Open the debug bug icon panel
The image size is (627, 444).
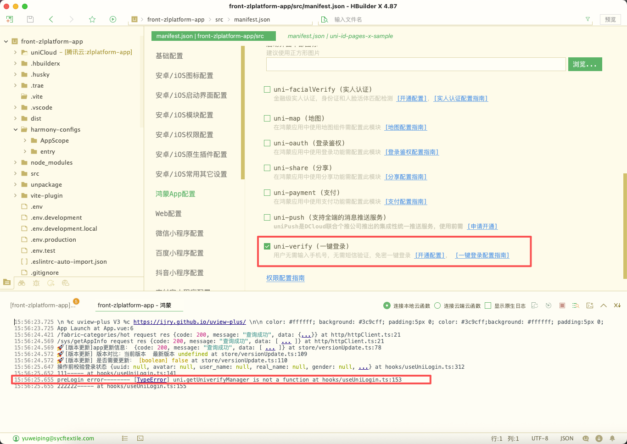[36, 283]
